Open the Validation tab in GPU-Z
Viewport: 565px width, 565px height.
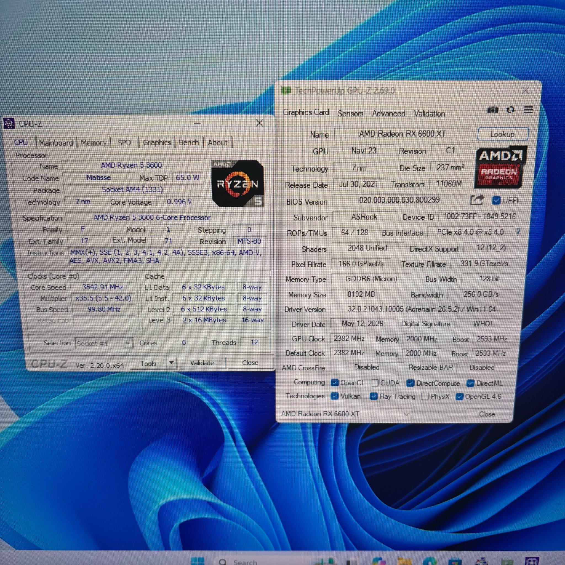[429, 113]
